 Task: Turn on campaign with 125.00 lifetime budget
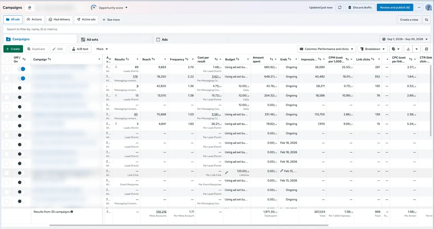21,173
